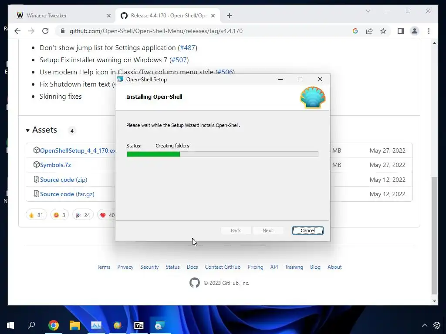Download Source code (zip)
Viewport: 446px width, 334px height.
click(64, 180)
